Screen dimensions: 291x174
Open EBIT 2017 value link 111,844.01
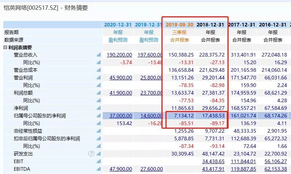pos(243,161)
